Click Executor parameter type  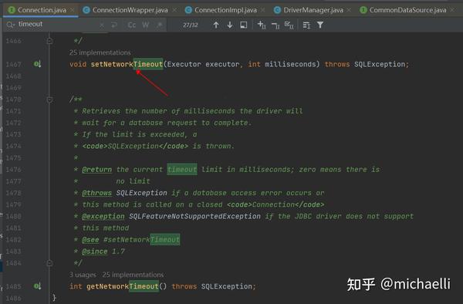(184, 64)
